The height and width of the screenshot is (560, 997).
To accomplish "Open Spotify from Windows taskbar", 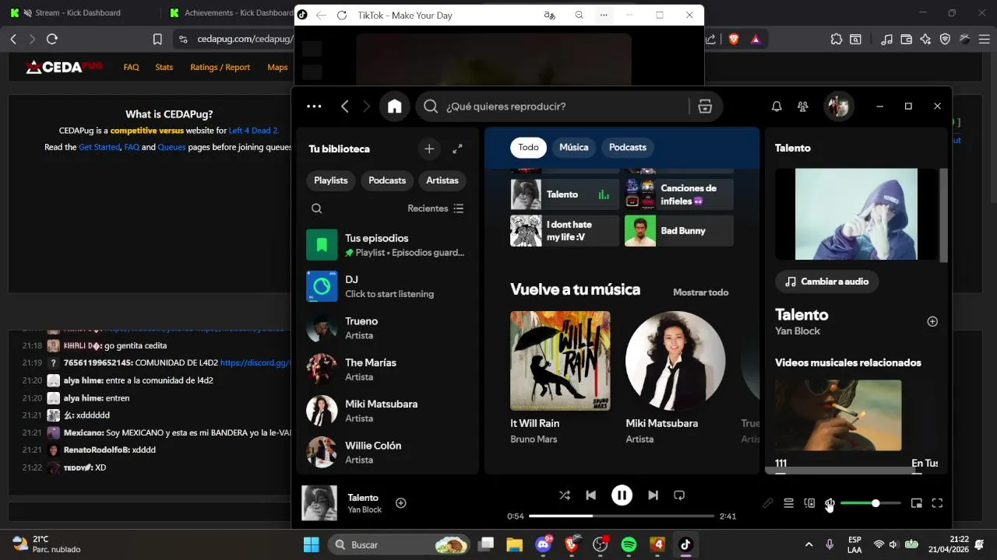I will tap(629, 544).
